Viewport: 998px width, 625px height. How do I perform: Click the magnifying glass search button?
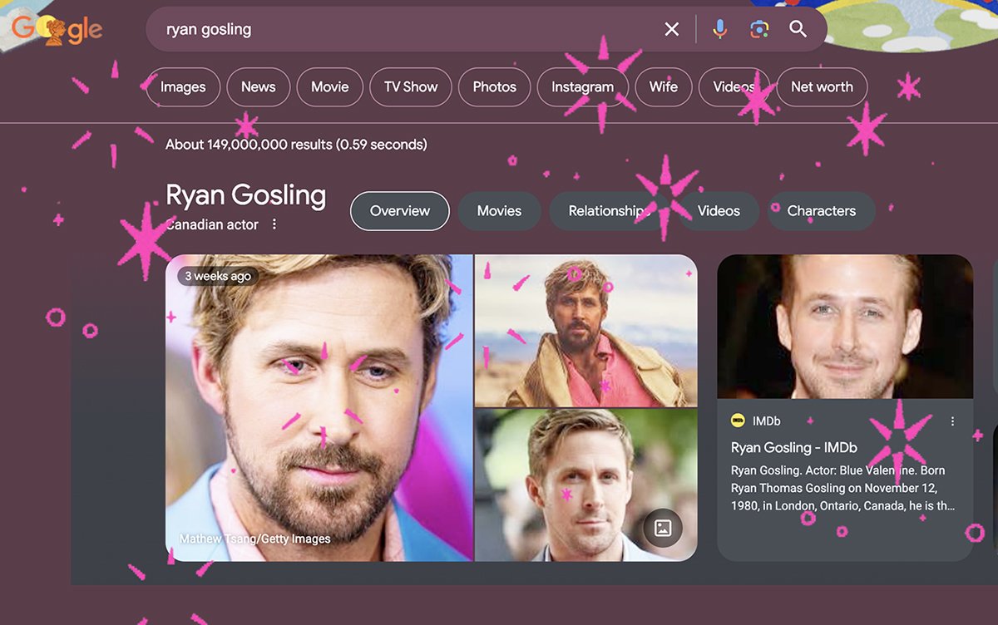798,30
